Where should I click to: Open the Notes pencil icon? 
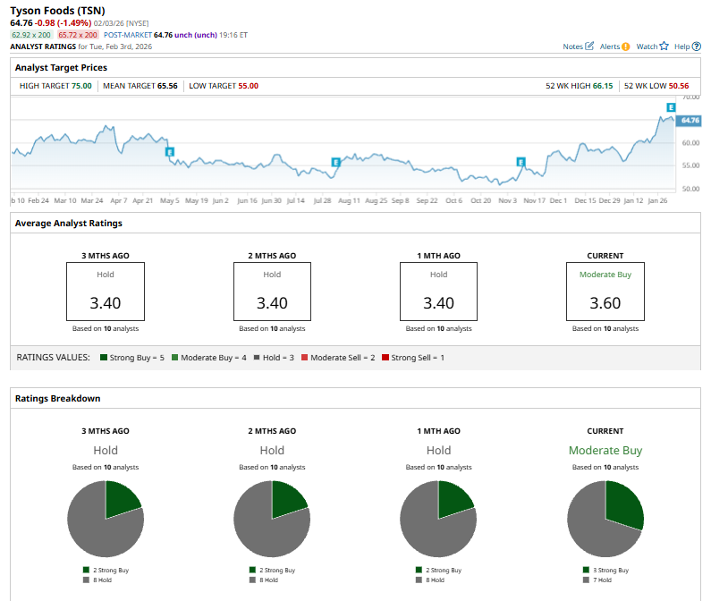click(589, 46)
